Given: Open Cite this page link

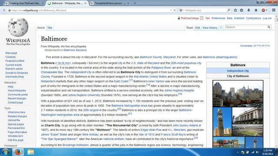Looking at the screenshot, I should [16, 140].
